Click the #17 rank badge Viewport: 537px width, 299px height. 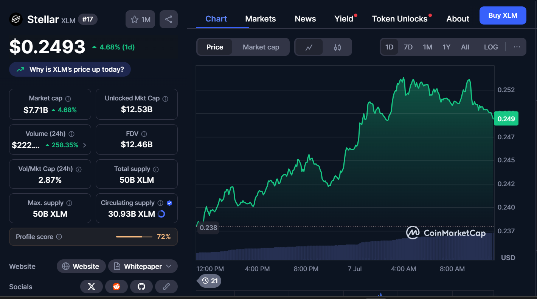[87, 19]
